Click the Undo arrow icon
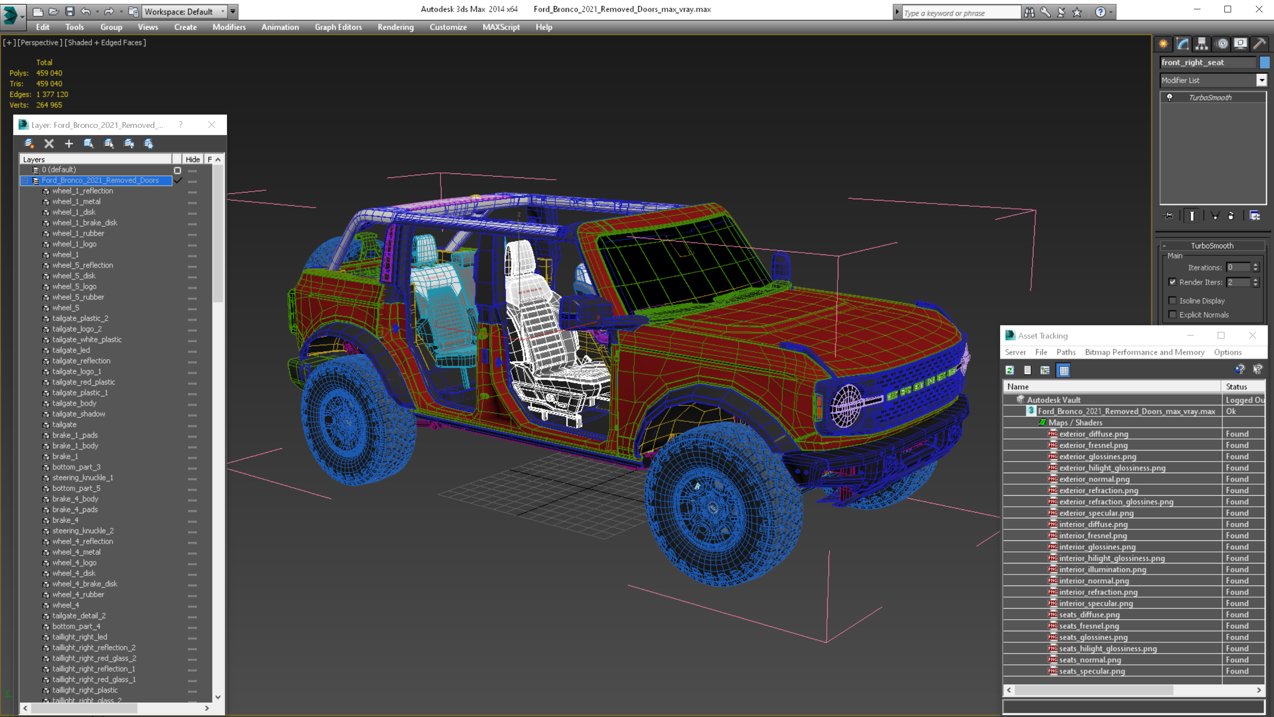This screenshot has width=1274, height=717. pos(86,12)
